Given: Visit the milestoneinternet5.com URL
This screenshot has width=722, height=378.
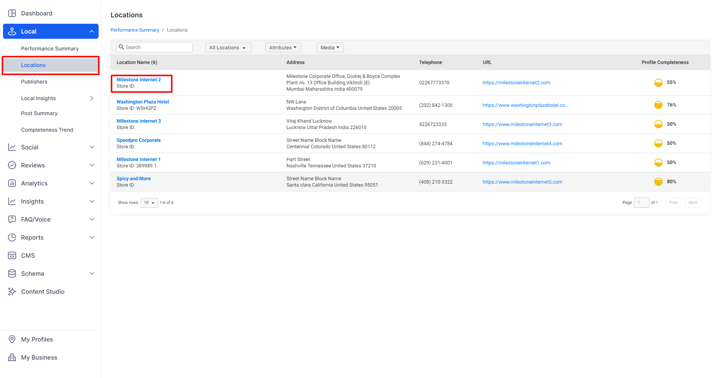Looking at the screenshot, I should (x=523, y=182).
